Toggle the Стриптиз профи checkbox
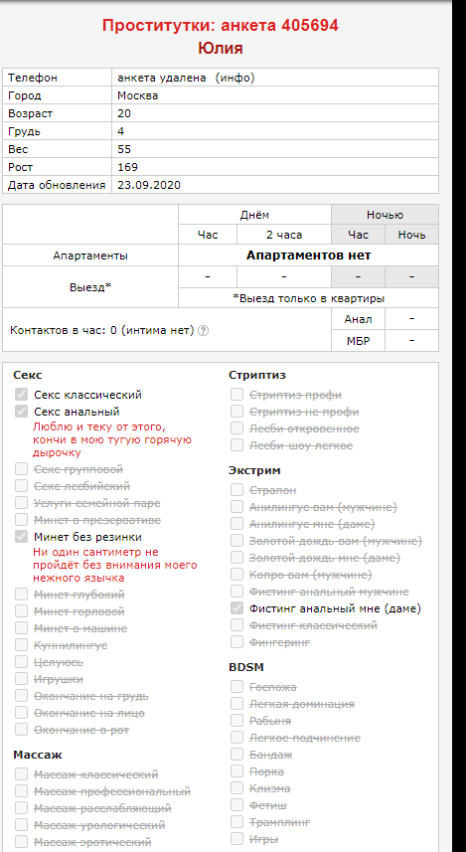The width and height of the screenshot is (466, 852). pyautogui.click(x=236, y=395)
